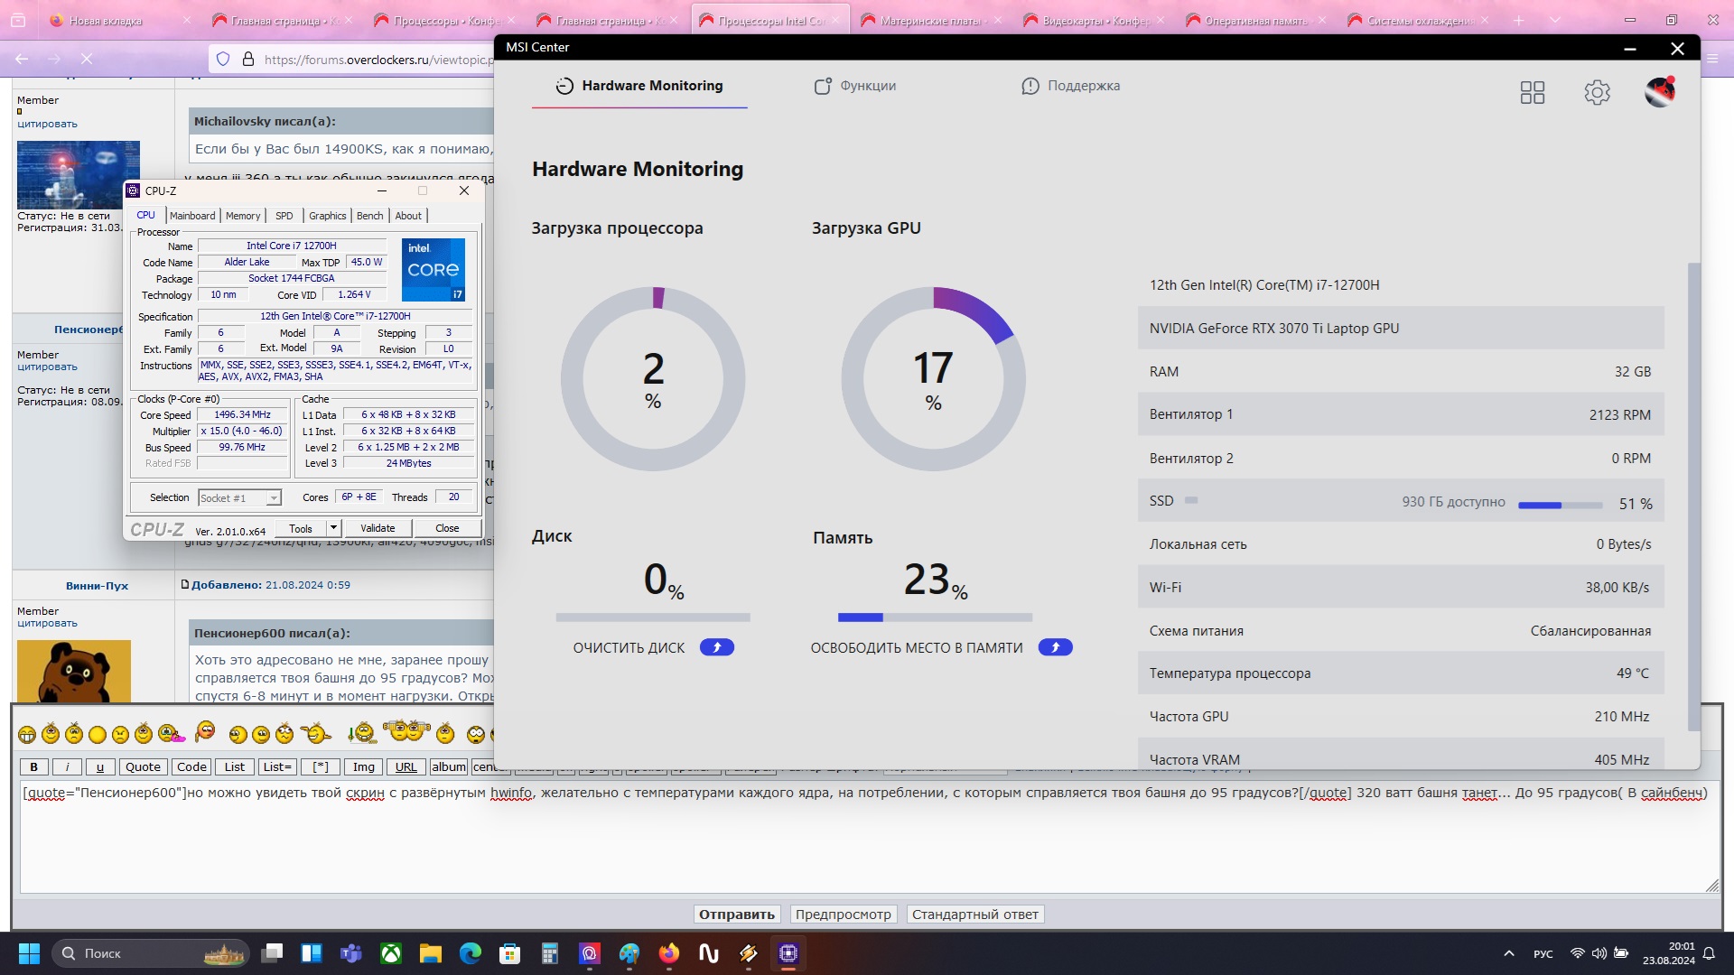Open MSI Center settings gear
Viewport: 1734px width, 975px height.
tap(1597, 92)
